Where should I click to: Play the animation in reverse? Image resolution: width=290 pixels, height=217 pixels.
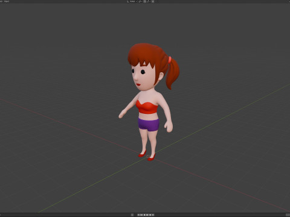(144, 215)
